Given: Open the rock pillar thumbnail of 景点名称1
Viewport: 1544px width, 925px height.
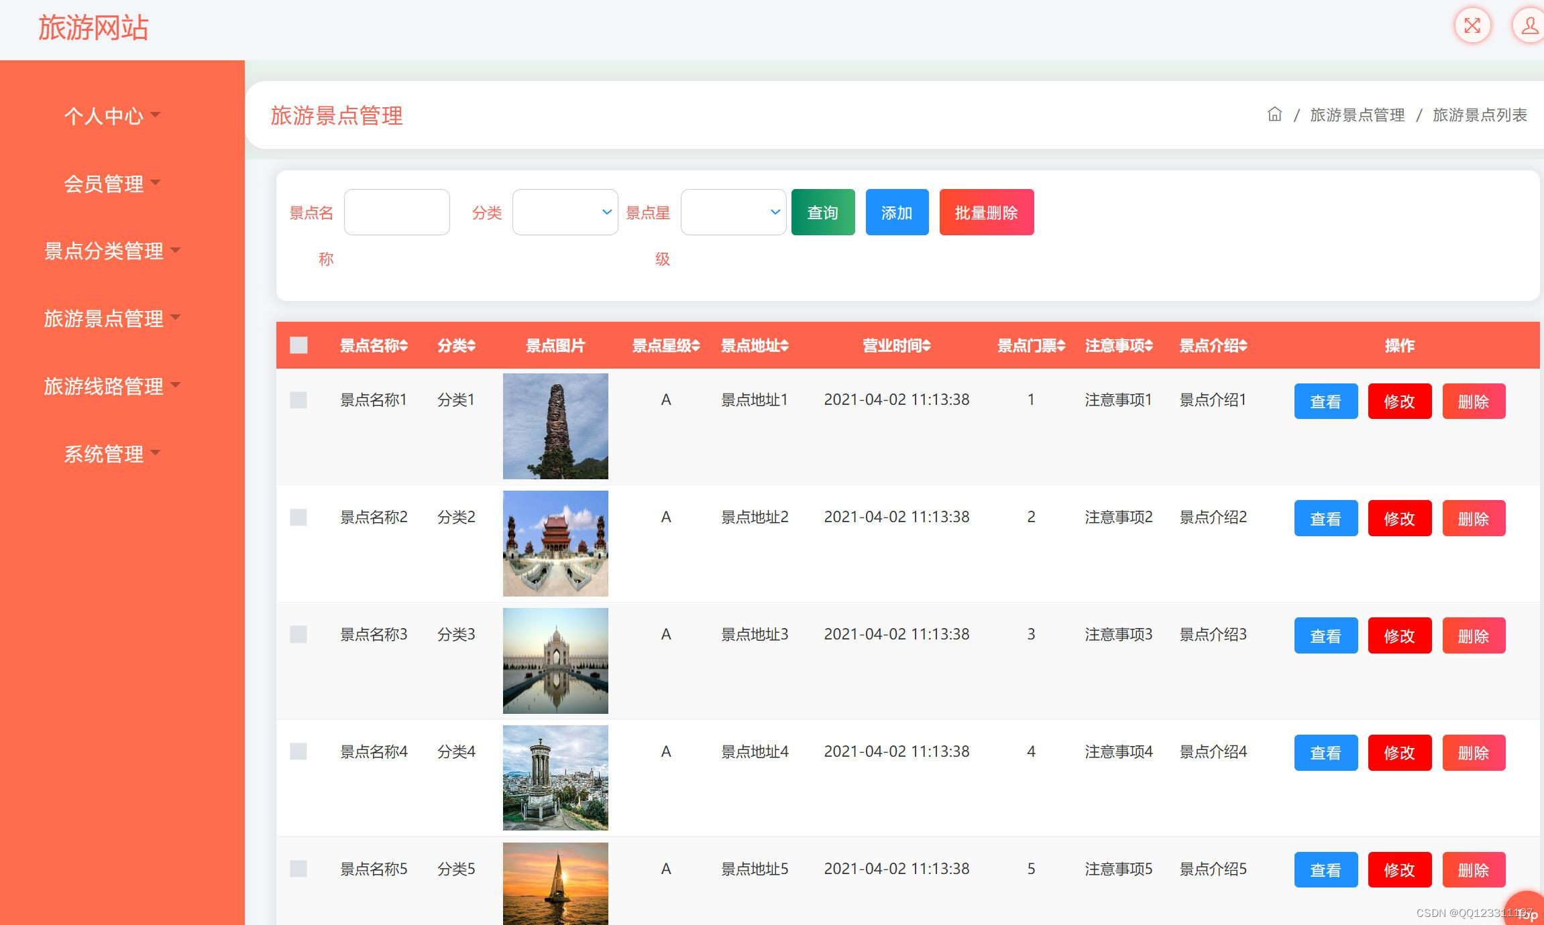Looking at the screenshot, I should click(555, 426).
